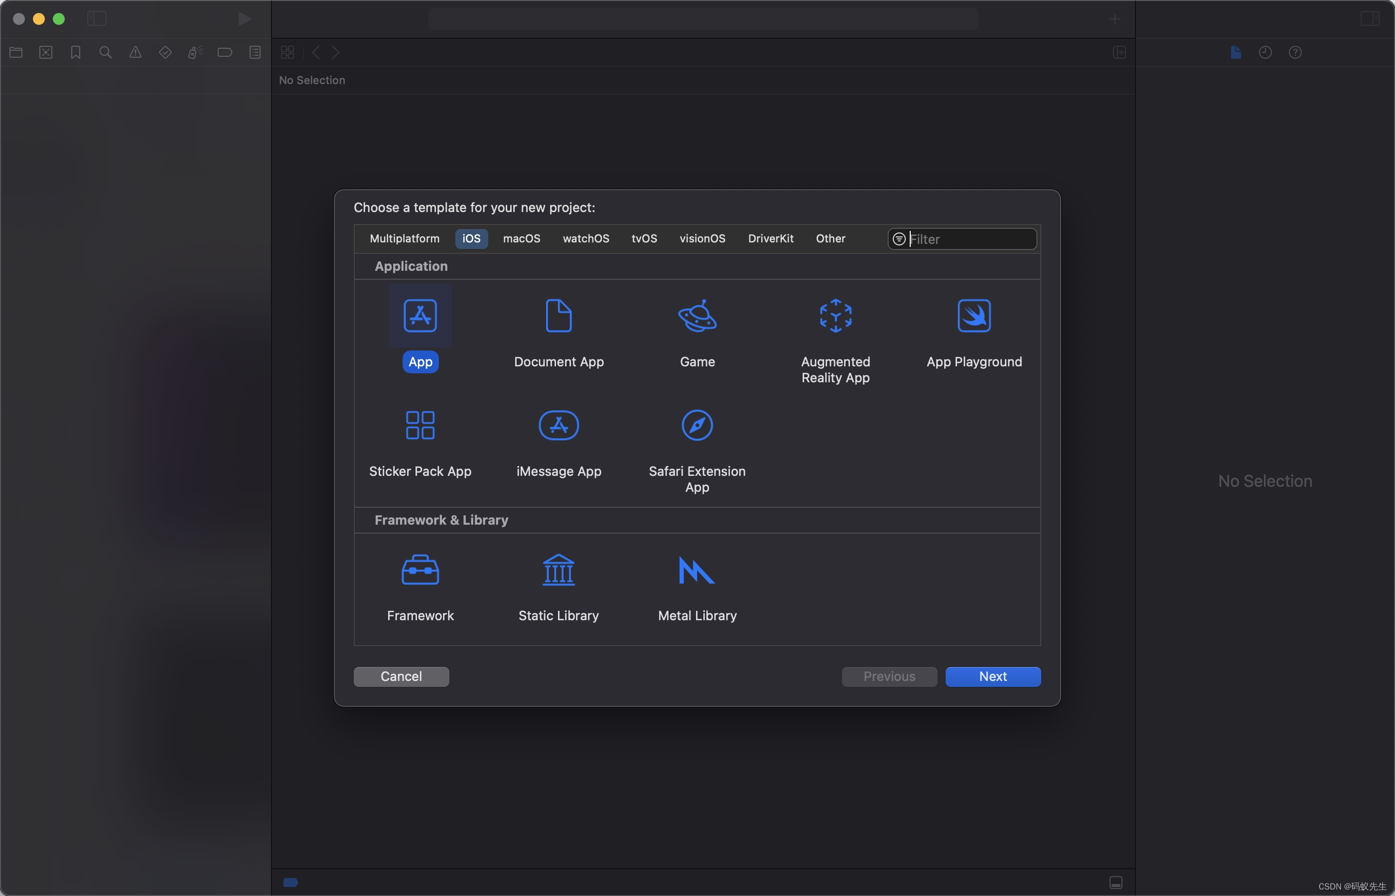Select the App Playground template icon
1395x896 pixels.
[x=973, y=315]
